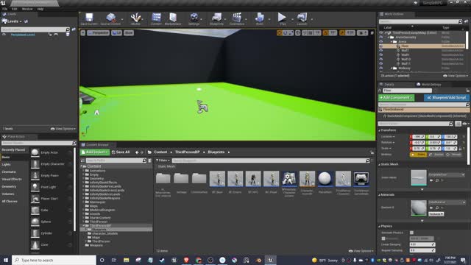Expand the viewport Perspective dropdown
The width and height of the screenshot is (471, 265).
pos(98,32)
